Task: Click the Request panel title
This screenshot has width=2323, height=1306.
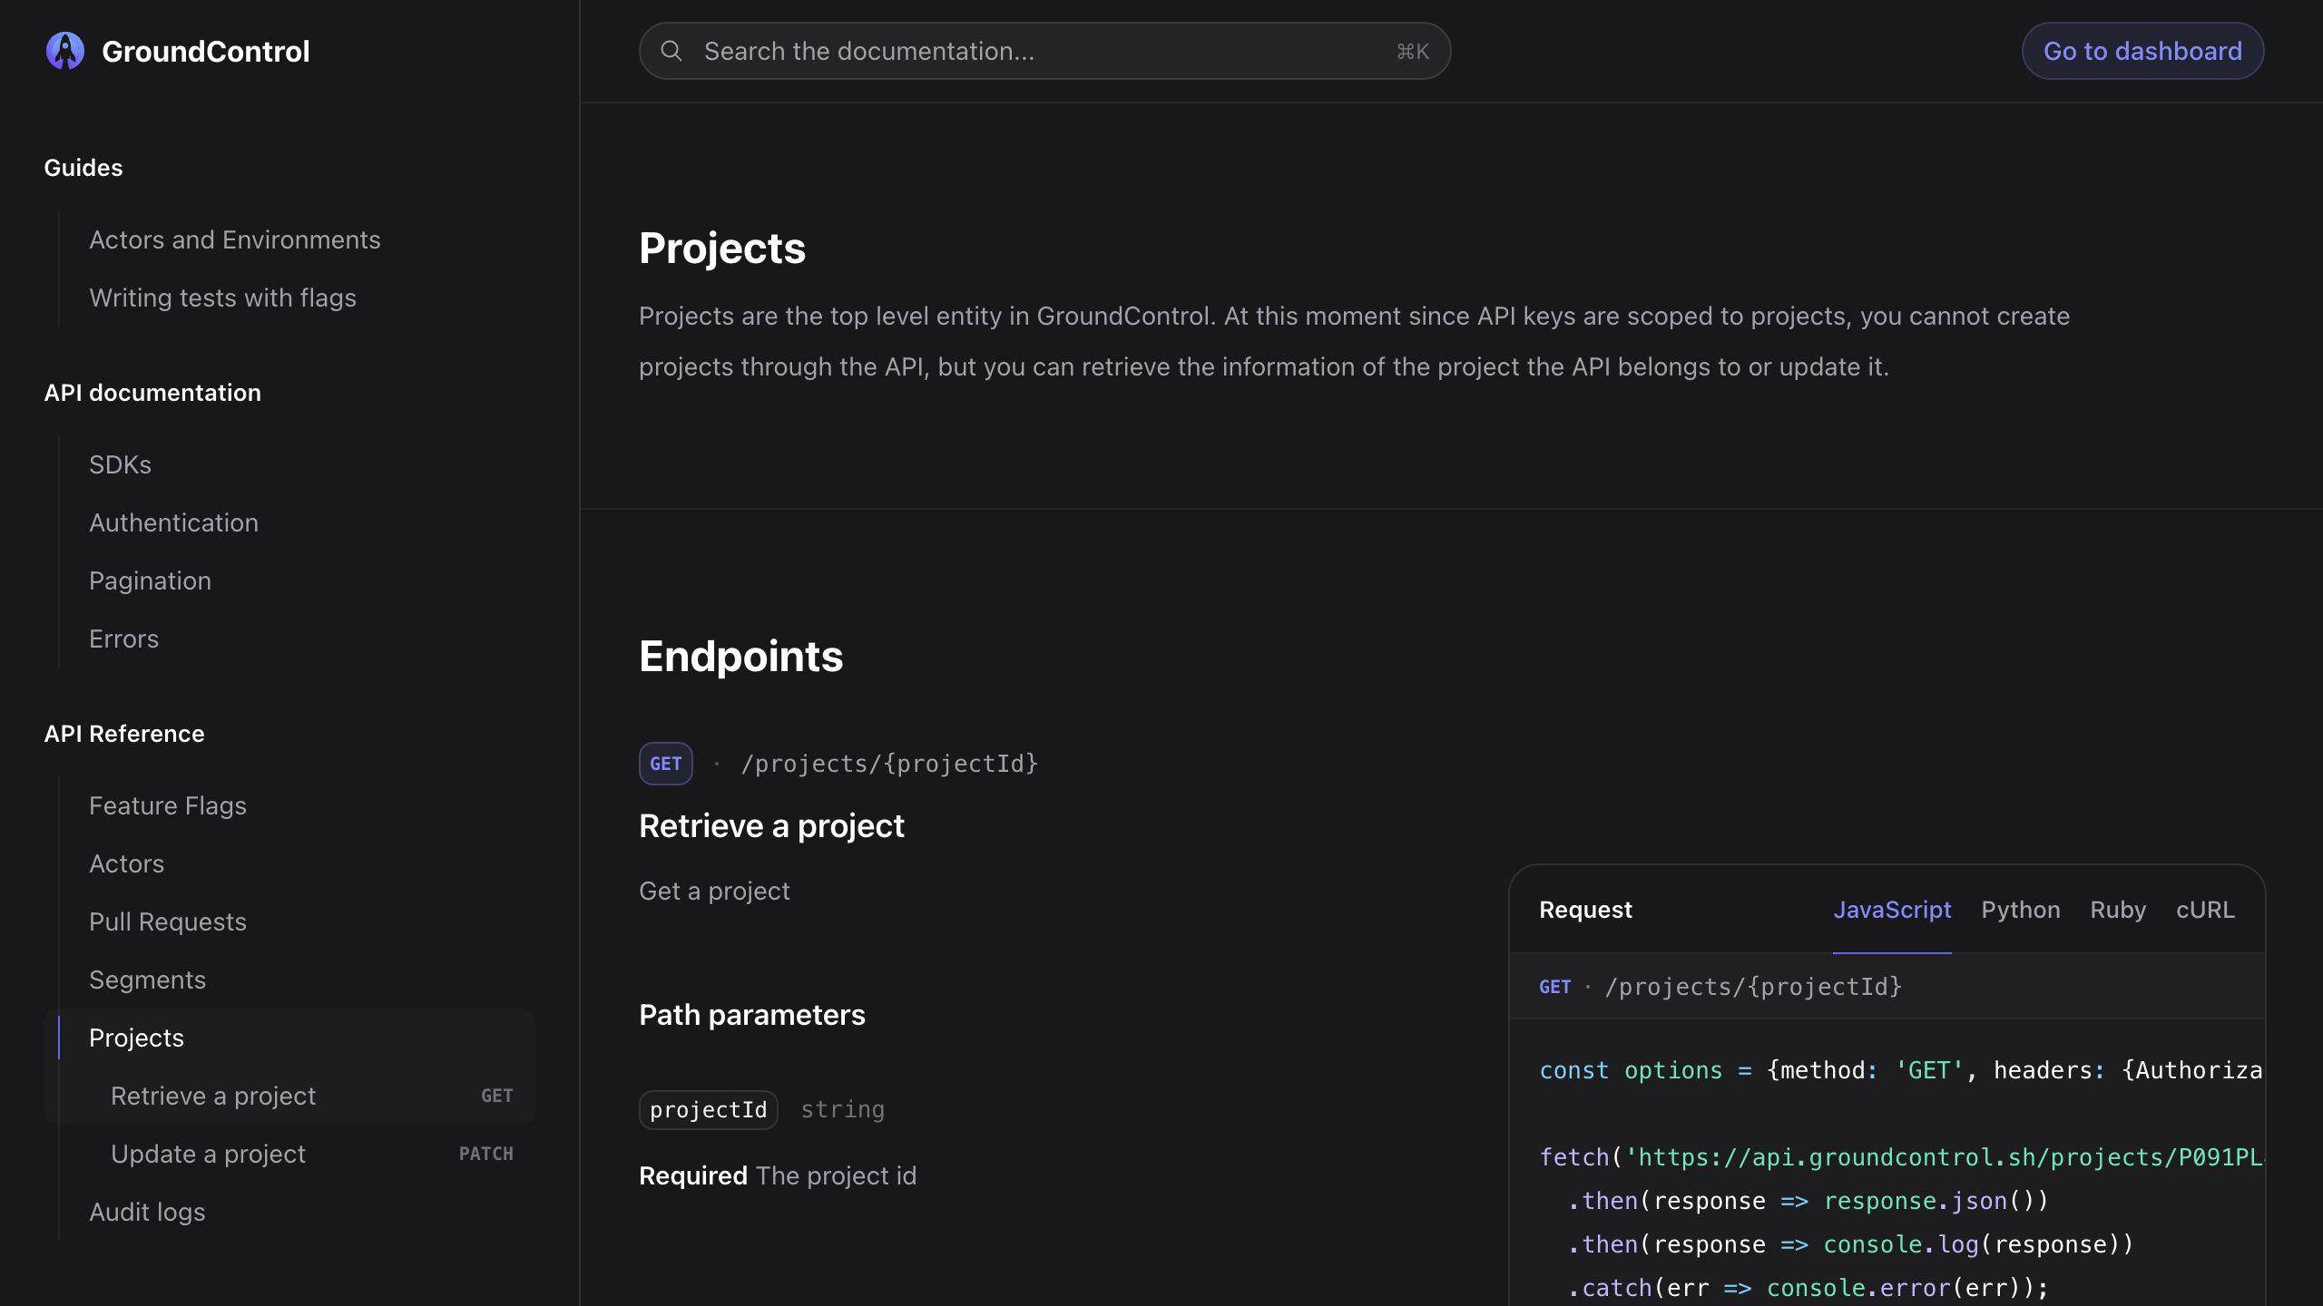Action: [x=1585, y=910]
